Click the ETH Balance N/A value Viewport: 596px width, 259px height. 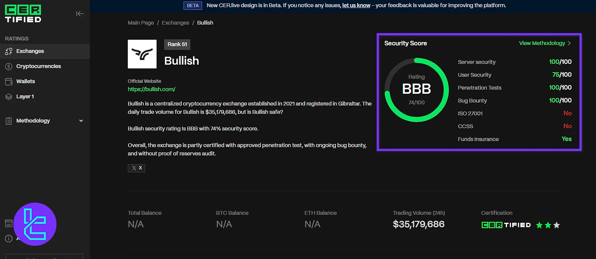312,224
